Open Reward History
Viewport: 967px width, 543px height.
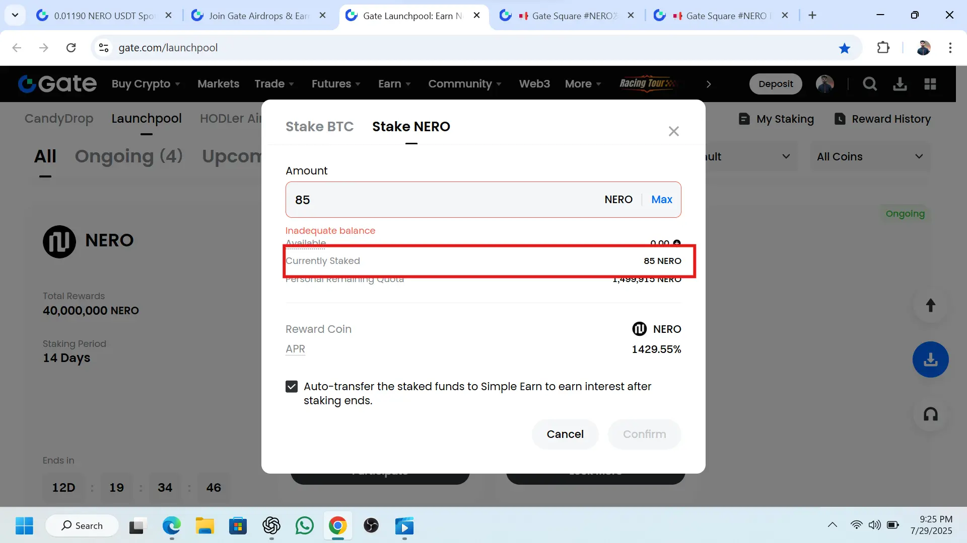tap(882, 119)
